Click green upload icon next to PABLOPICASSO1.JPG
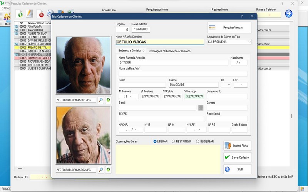The image size is (308, 192). click(108, 100)
